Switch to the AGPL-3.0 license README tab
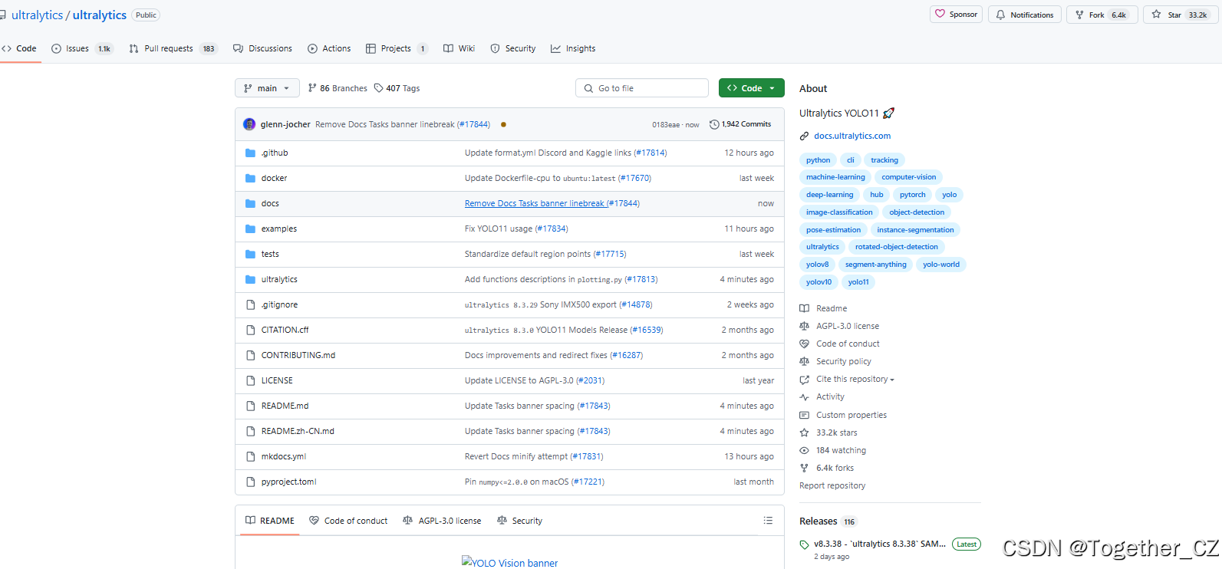1222x569 pixels. coord(443,521)
